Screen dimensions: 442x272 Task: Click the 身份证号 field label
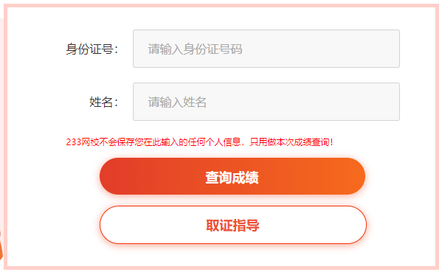pos(92,49)
